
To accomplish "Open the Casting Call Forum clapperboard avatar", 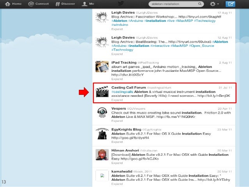I will tap(102, 91).
